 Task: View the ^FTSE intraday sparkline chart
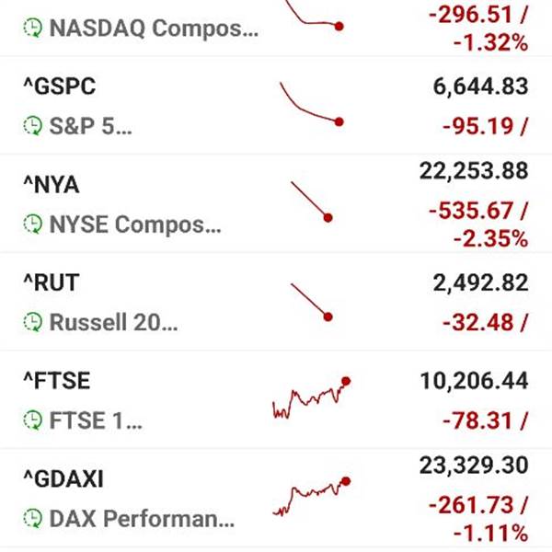(x=311, y=397)
